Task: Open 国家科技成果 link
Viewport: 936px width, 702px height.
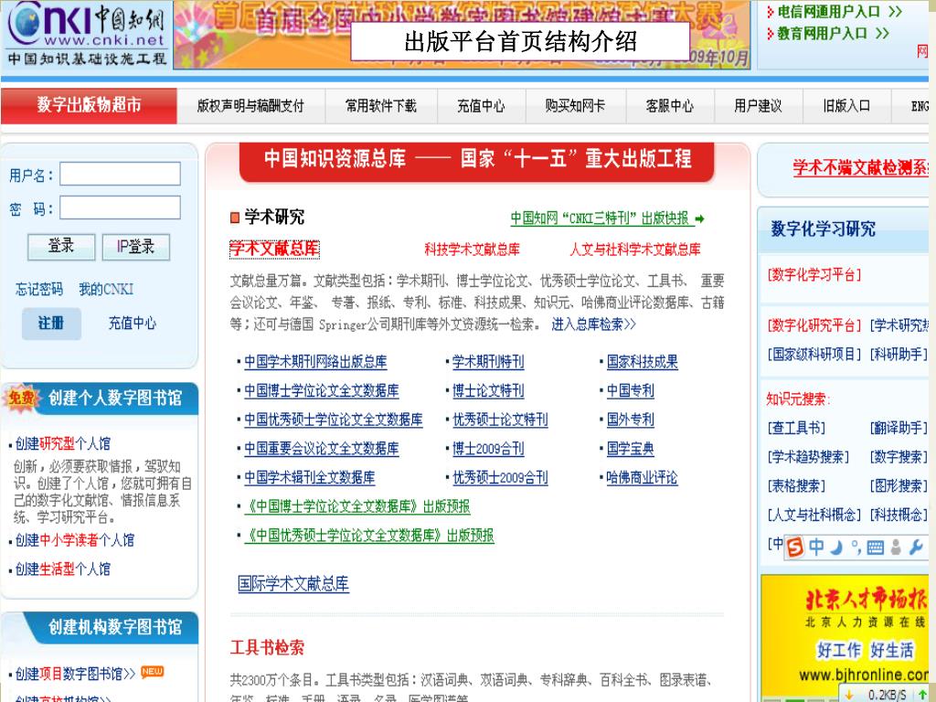Action: coord(642,362)
